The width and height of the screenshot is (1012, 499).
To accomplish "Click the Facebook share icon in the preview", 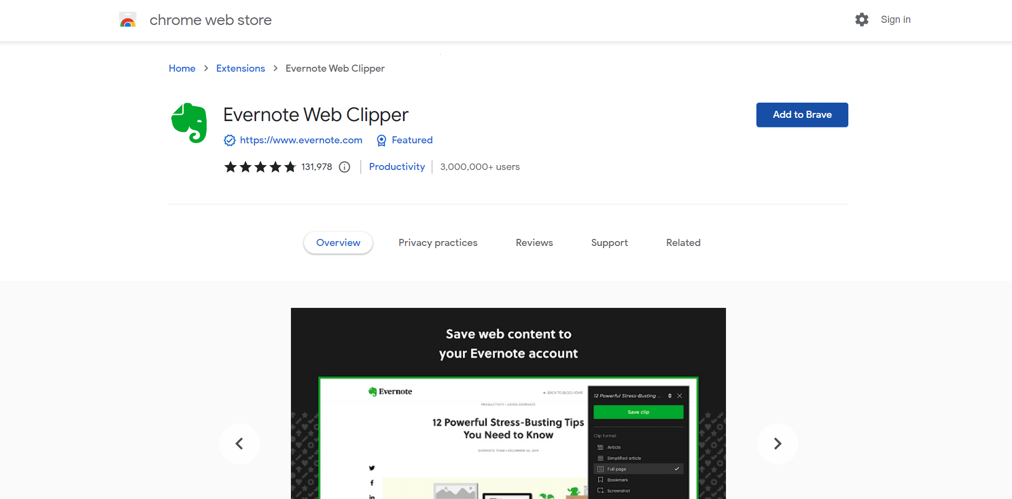I will [x=372, y=483].
